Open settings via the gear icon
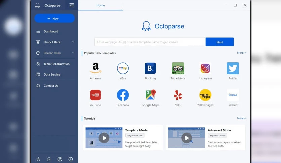The height and width of the screenshot is (163, 281). (x=38, y=159)
